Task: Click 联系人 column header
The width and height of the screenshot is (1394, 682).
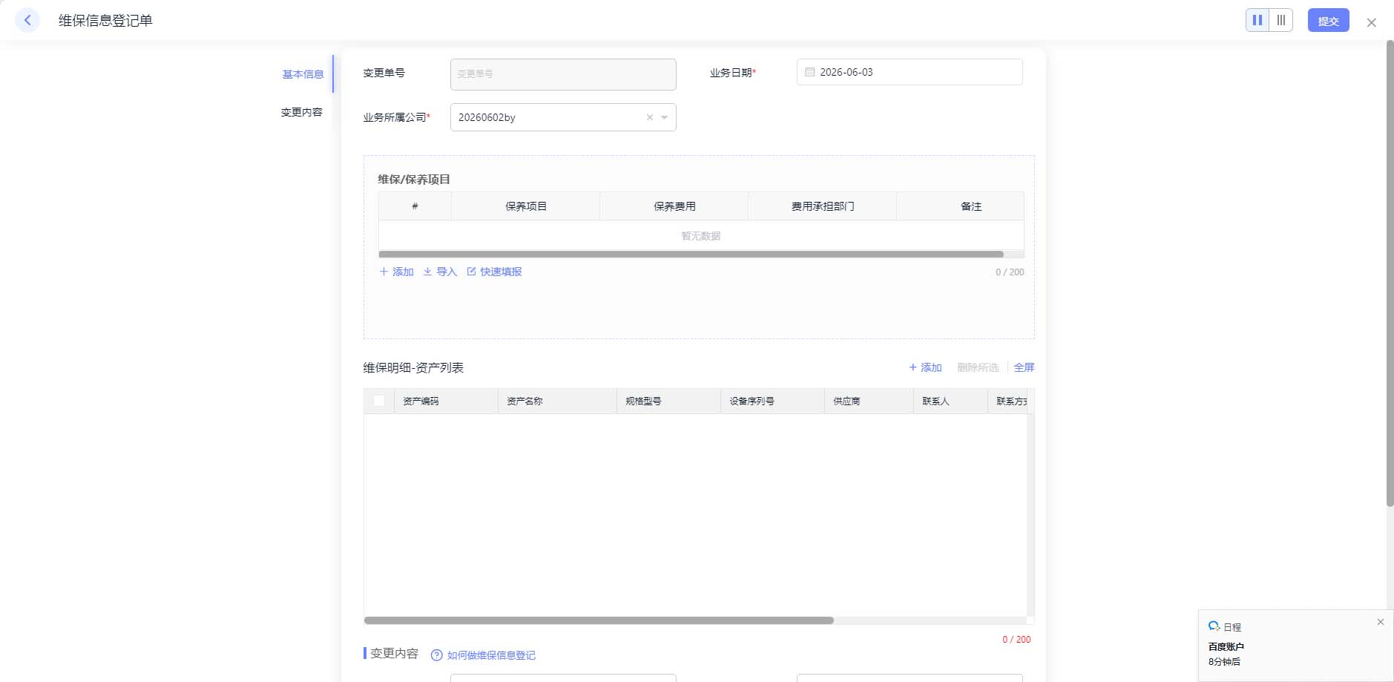Action: pos(950,401)
